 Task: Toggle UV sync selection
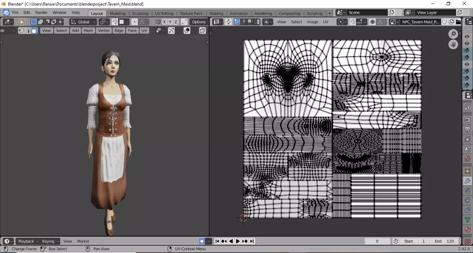click(229, 22)
